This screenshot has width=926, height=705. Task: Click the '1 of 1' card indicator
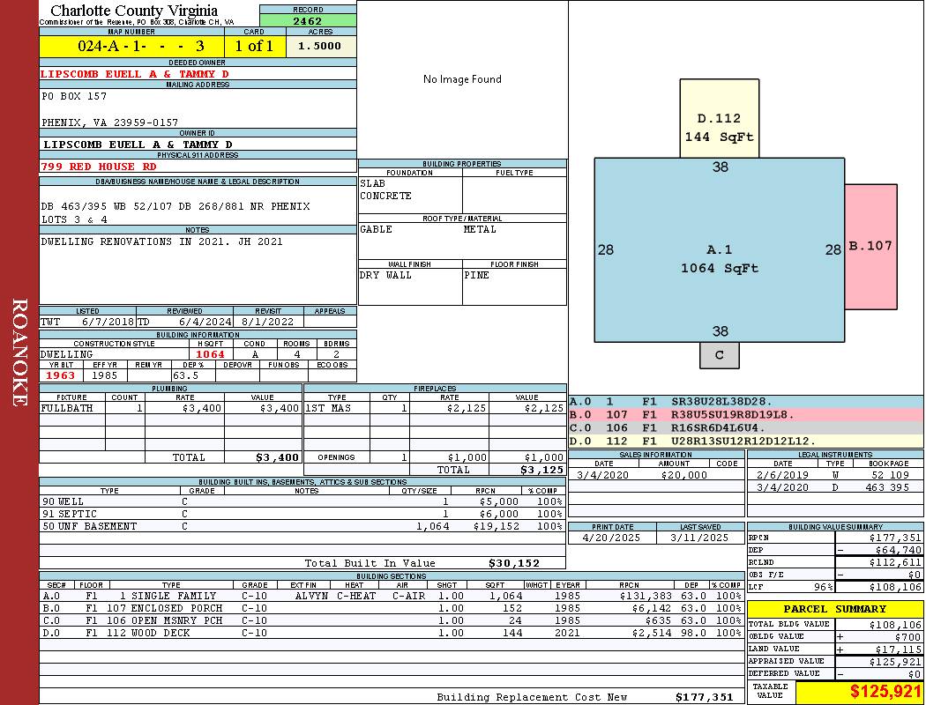pyautogui.click(x=254, y=47)
